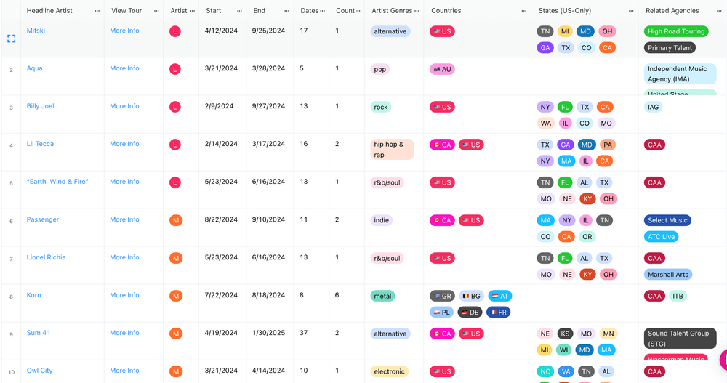Screen dimensions: 727x383
Task: Select the rock genre tag
Action: (x=381, y=107)
